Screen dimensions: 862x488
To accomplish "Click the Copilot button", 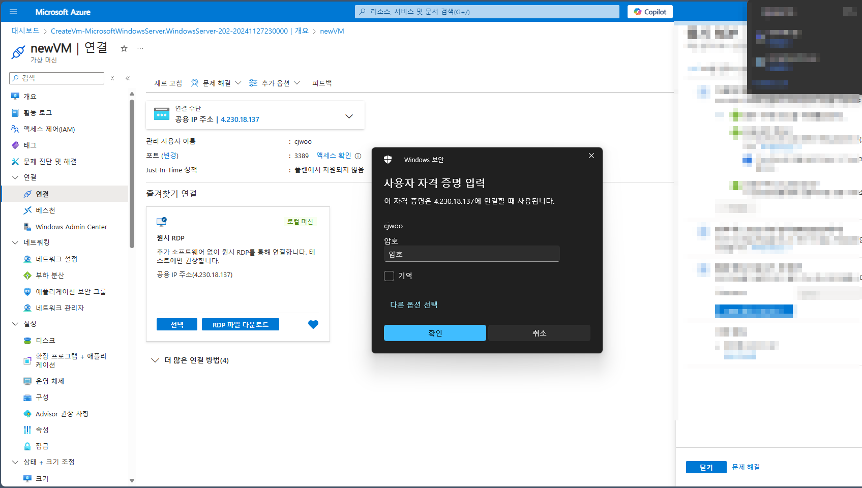I will point(650,12).
